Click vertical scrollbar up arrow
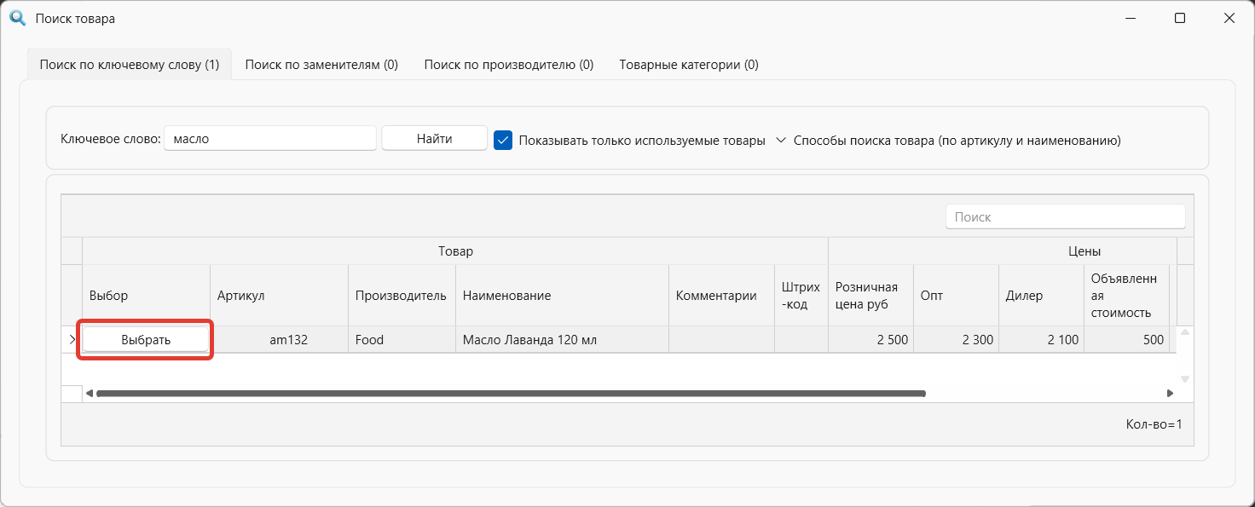The height and width of the screenshot is (507, 1255). coord(1185,332)
